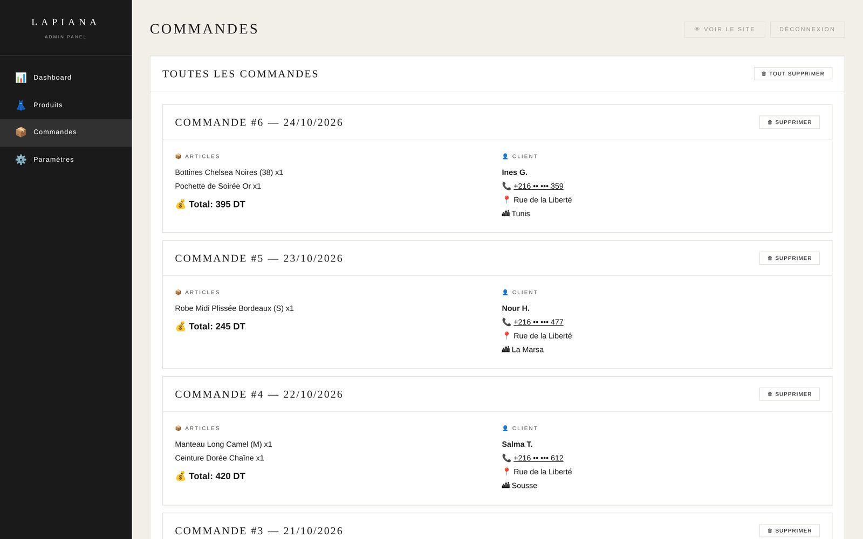Viewport: 863px width, 539px height.
Task: Click the Commandes package icon
Action: [x=21, y=132]
